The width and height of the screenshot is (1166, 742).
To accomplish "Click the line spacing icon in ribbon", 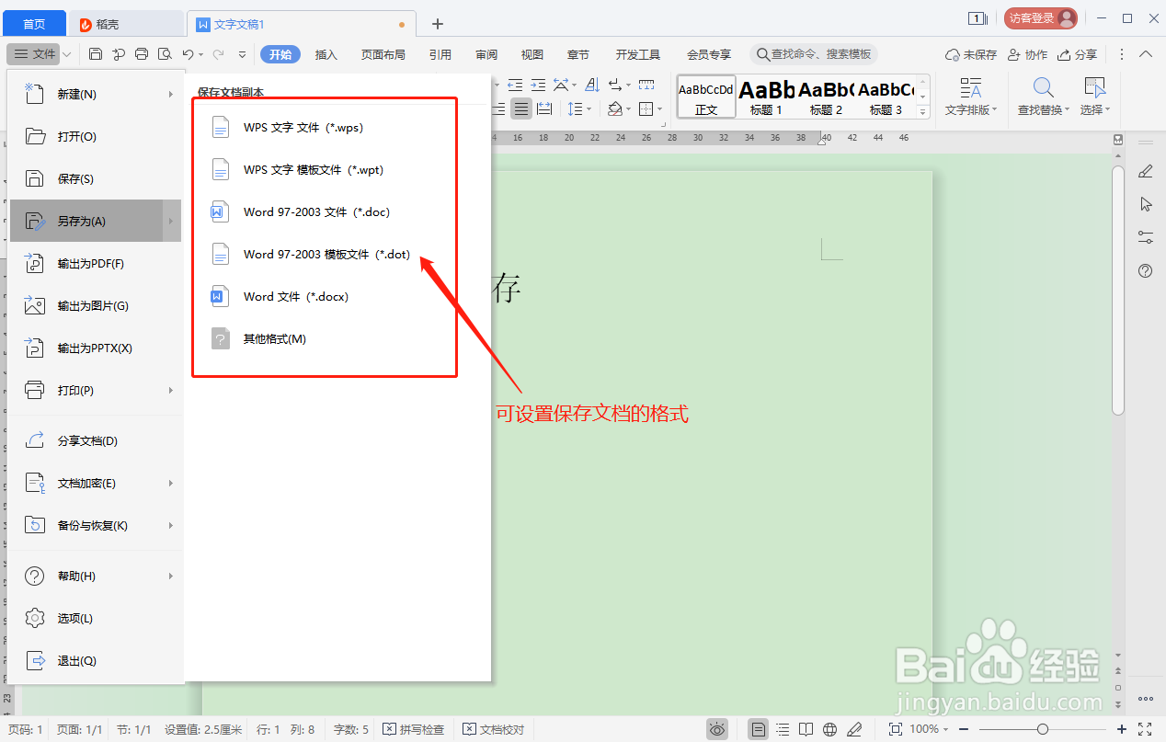I will point(576,109).
